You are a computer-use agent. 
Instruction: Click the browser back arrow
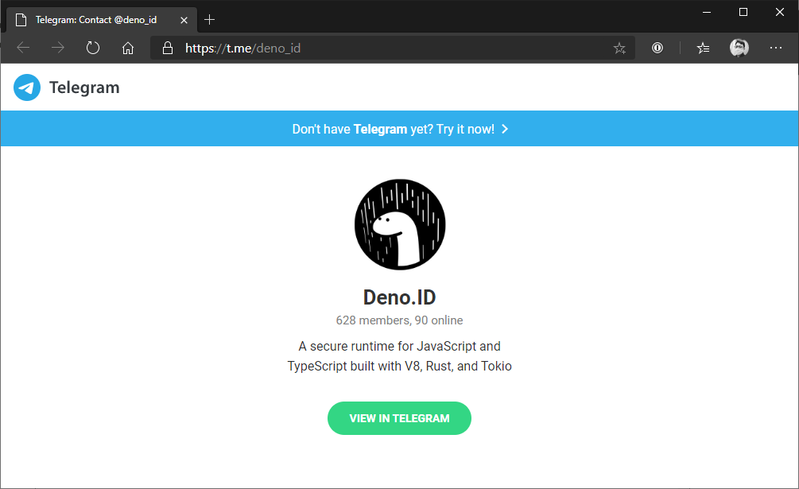point(23,48)
